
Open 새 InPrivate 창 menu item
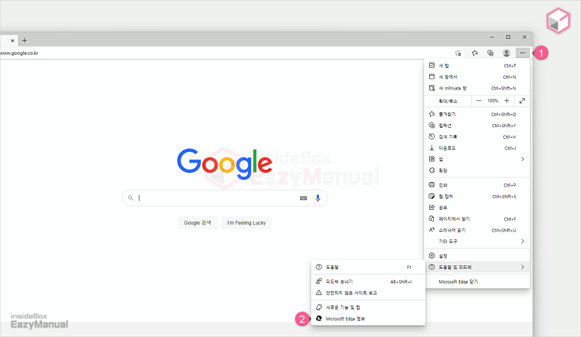[477, 88]
